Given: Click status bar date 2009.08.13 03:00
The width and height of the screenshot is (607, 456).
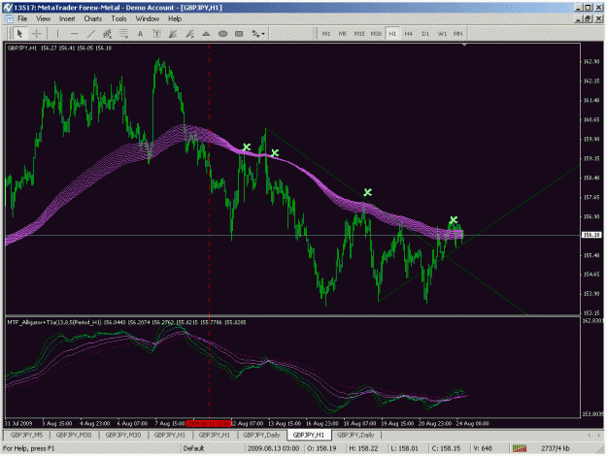Looking at the screenshot, I should [273, 448].
